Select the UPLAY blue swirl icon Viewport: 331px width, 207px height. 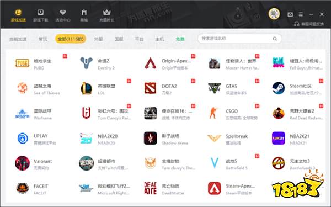coord(23,139)
